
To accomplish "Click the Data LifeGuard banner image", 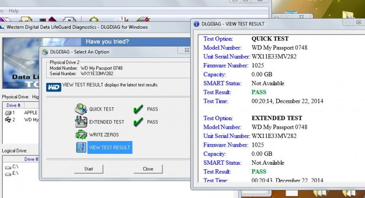I will (x=21, y=63).
